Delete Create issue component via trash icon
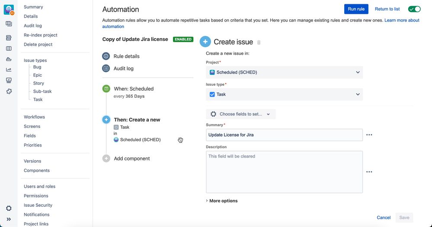This screenshot has height=227, width=432. [259, 42]
